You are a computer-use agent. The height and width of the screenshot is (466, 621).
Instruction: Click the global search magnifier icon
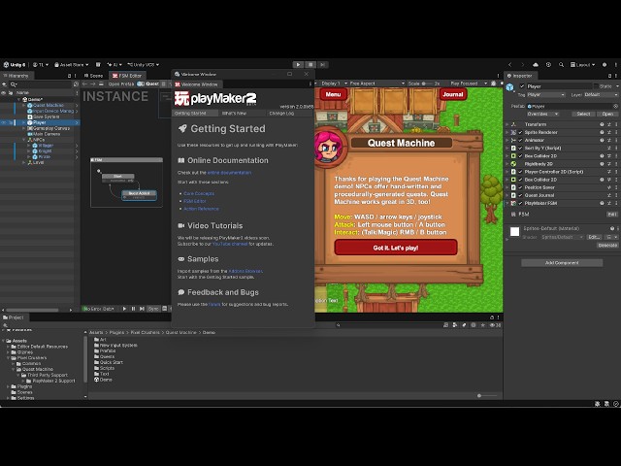561,65
